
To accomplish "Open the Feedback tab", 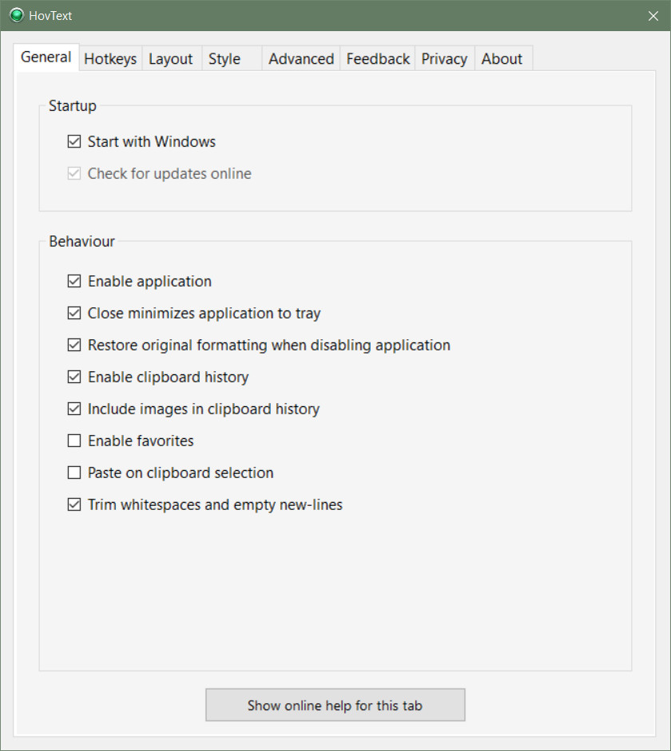I will [378, 58].
